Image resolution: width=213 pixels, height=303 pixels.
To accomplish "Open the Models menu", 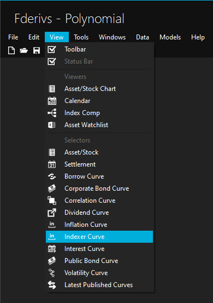I will click(170, 37).
